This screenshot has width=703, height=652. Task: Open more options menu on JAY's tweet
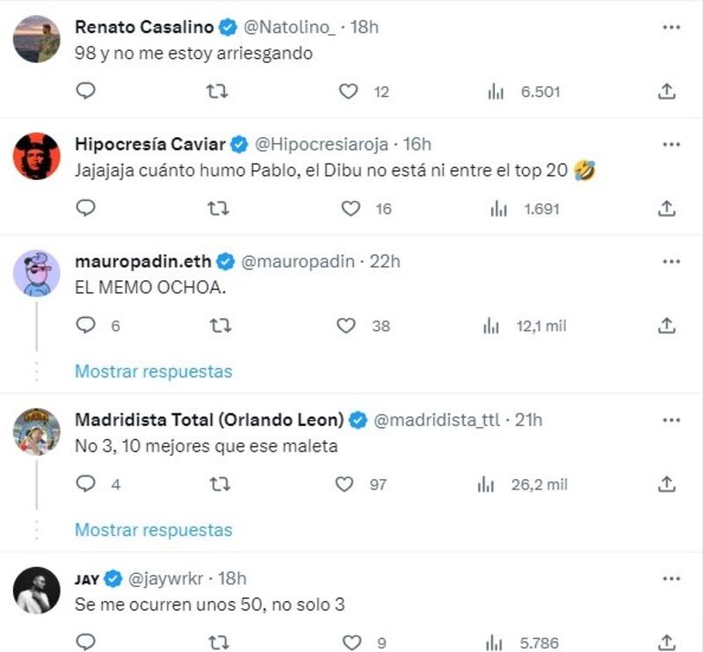pos(671,577)
